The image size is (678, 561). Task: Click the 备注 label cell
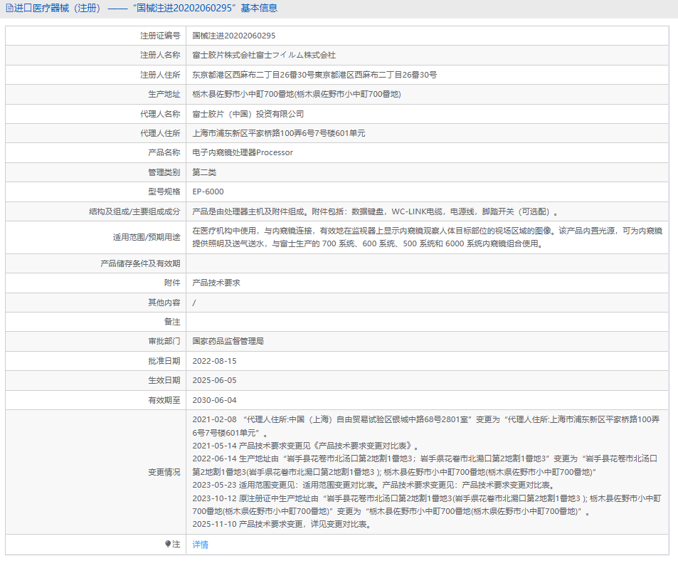point(95,322)
